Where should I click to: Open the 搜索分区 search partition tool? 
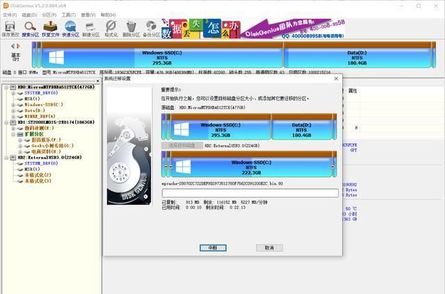[x=30, y=29]
